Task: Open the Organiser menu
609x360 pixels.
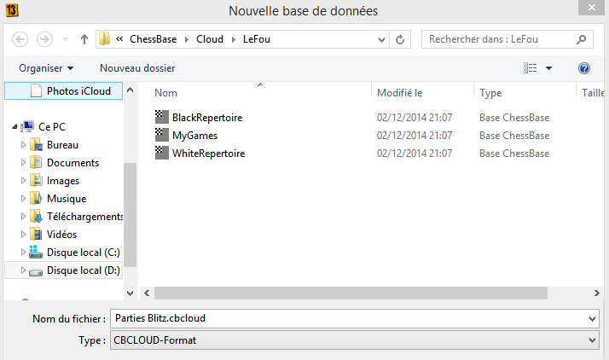Action: (x=46, y=68)
